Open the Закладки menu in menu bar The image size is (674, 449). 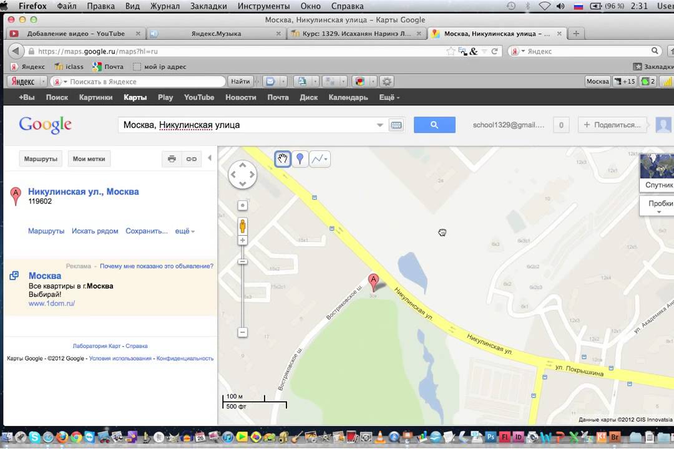pyautogui.click(x=208, y=6)
